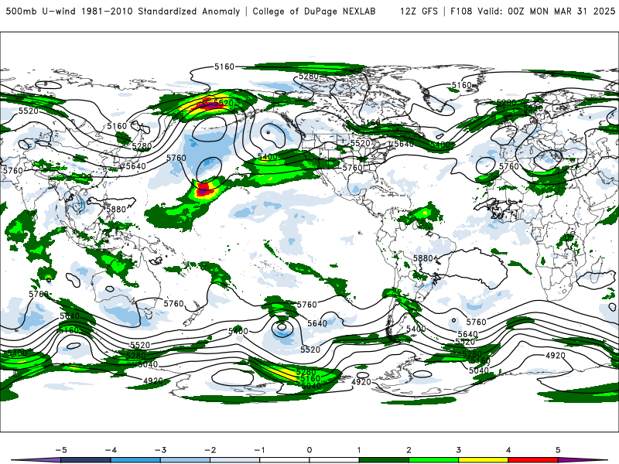Click the blue -4 to -3 colorbar segment
The width and height of the screenshot is (619, 464).
[x=135, y=460]
